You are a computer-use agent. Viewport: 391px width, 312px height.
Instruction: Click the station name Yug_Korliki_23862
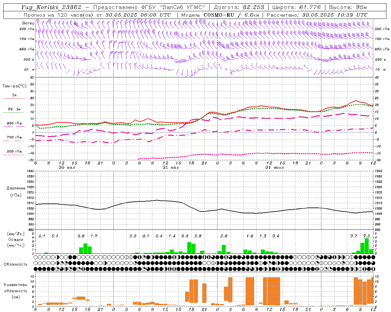[51, 7]
